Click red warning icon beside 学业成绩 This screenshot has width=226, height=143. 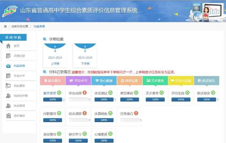85,93
